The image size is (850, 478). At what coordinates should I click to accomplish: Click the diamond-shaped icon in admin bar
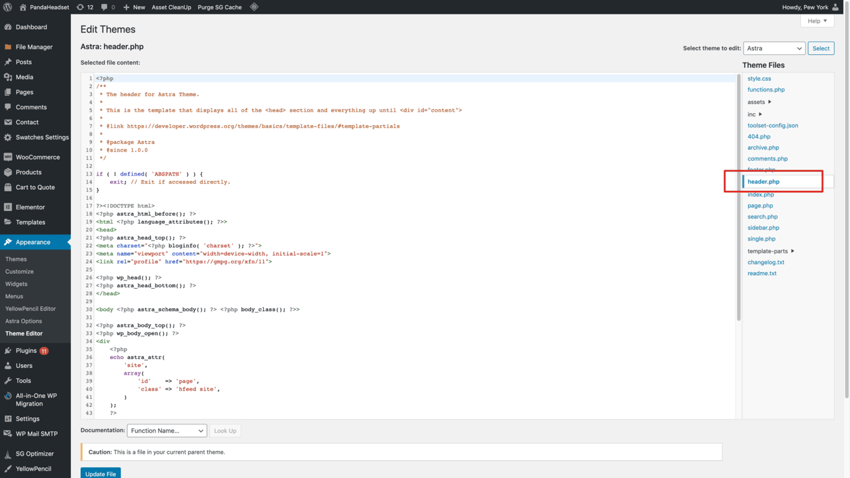(x=254, y=7)
